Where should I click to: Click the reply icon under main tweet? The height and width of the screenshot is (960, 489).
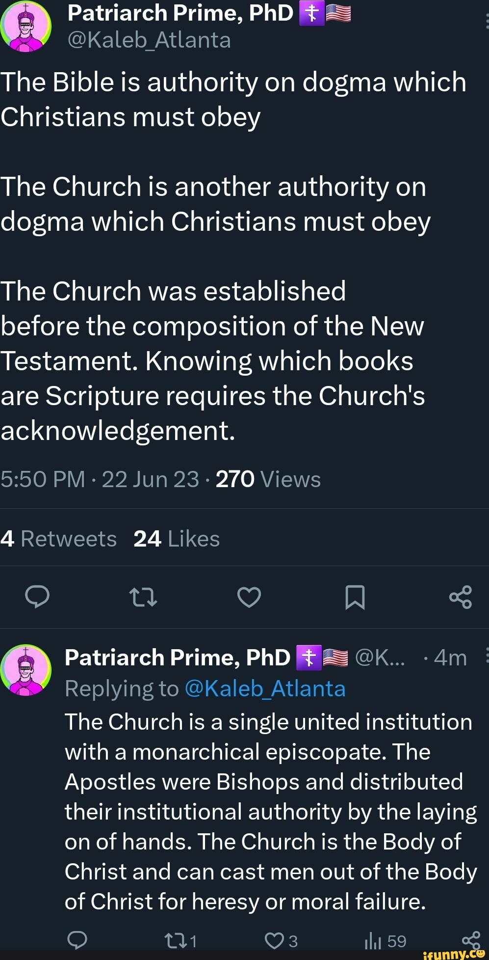click(x=37, y=597)
